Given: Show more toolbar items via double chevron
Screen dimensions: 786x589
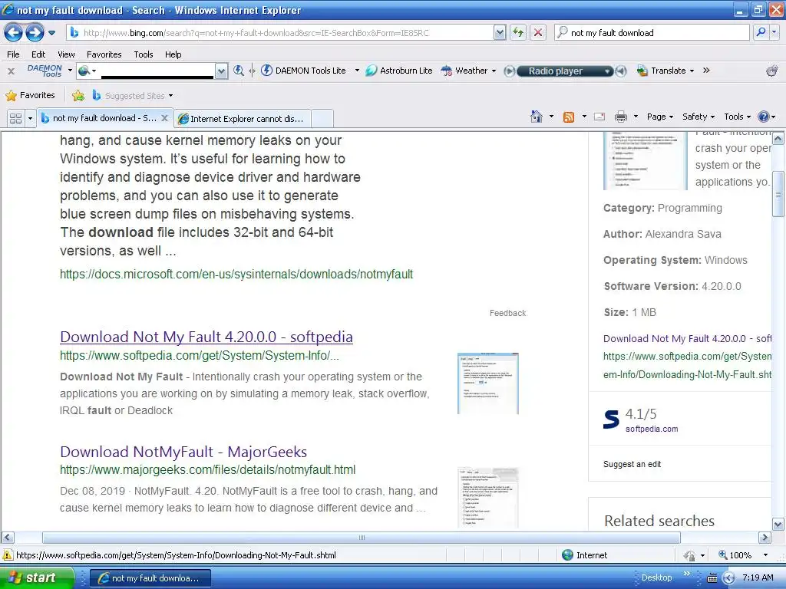Looking at the screenshot, I should pyautogui.click(x=706, y=71).
